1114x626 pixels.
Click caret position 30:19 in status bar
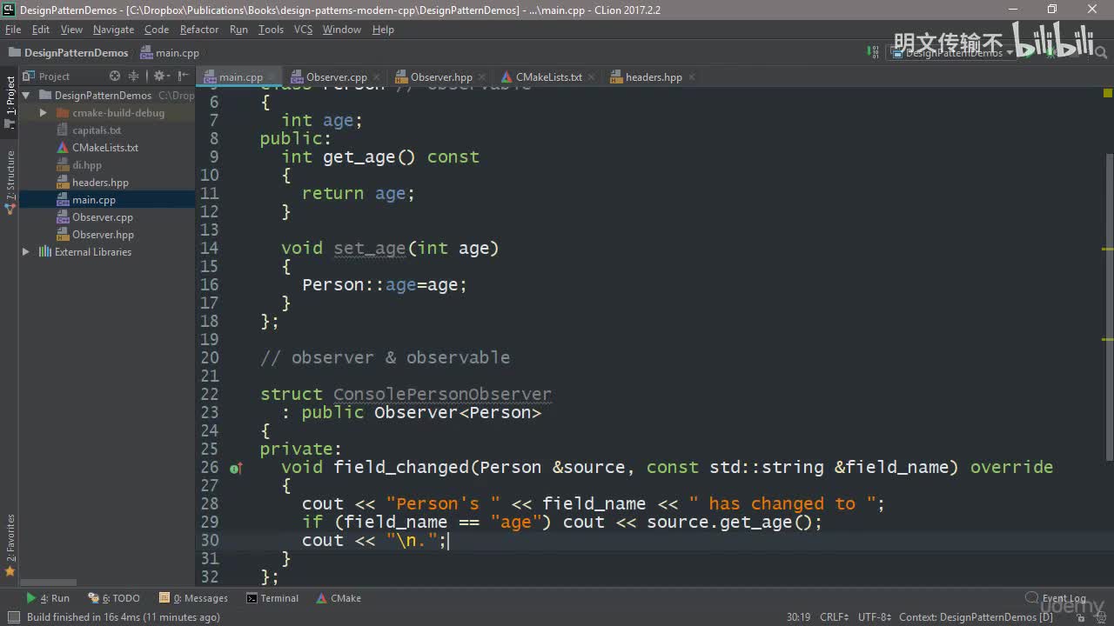[798, 617]
